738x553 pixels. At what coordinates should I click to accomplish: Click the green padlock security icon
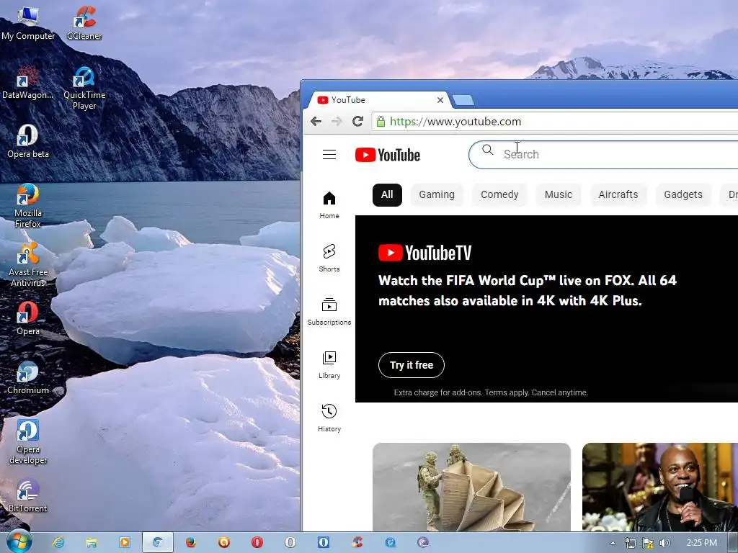381,121
